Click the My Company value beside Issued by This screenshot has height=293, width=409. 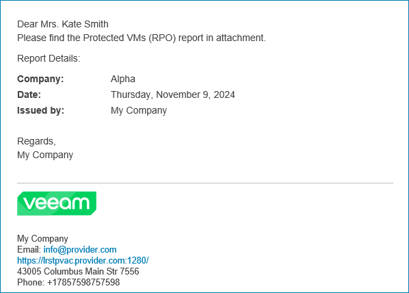(x=139, y=110)
